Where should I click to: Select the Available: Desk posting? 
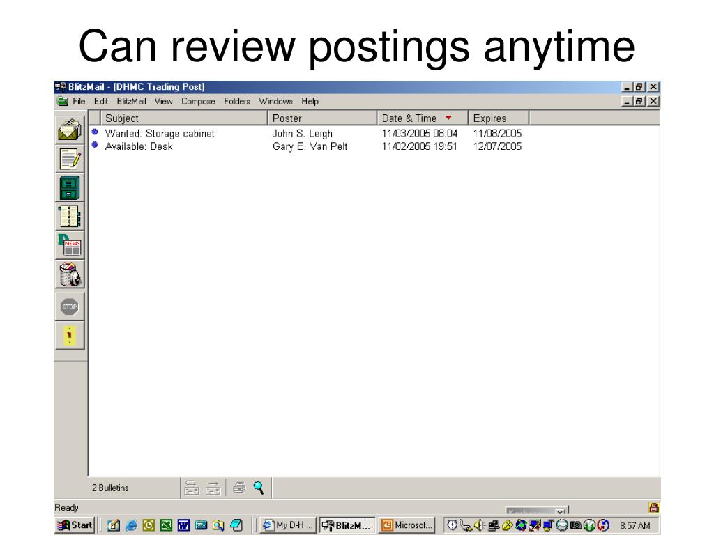(x=139, y=146)
